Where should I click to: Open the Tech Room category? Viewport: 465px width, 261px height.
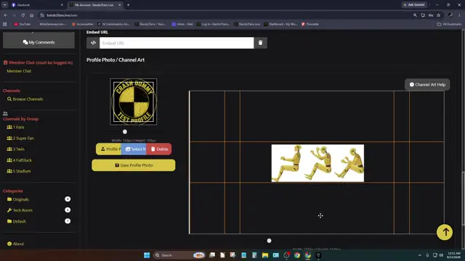[x=20, y=210]
